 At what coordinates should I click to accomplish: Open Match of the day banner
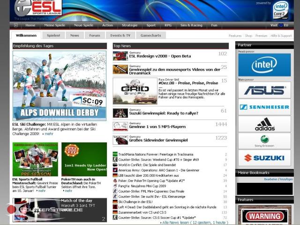pyautogui.click(x=60, y=210)
